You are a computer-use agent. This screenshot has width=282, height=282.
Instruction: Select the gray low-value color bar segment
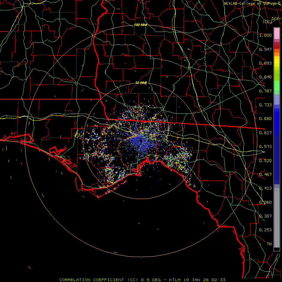[277, 218]
